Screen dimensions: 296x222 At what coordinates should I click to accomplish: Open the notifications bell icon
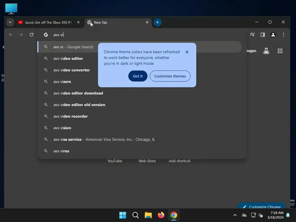(x=288, y=215)
